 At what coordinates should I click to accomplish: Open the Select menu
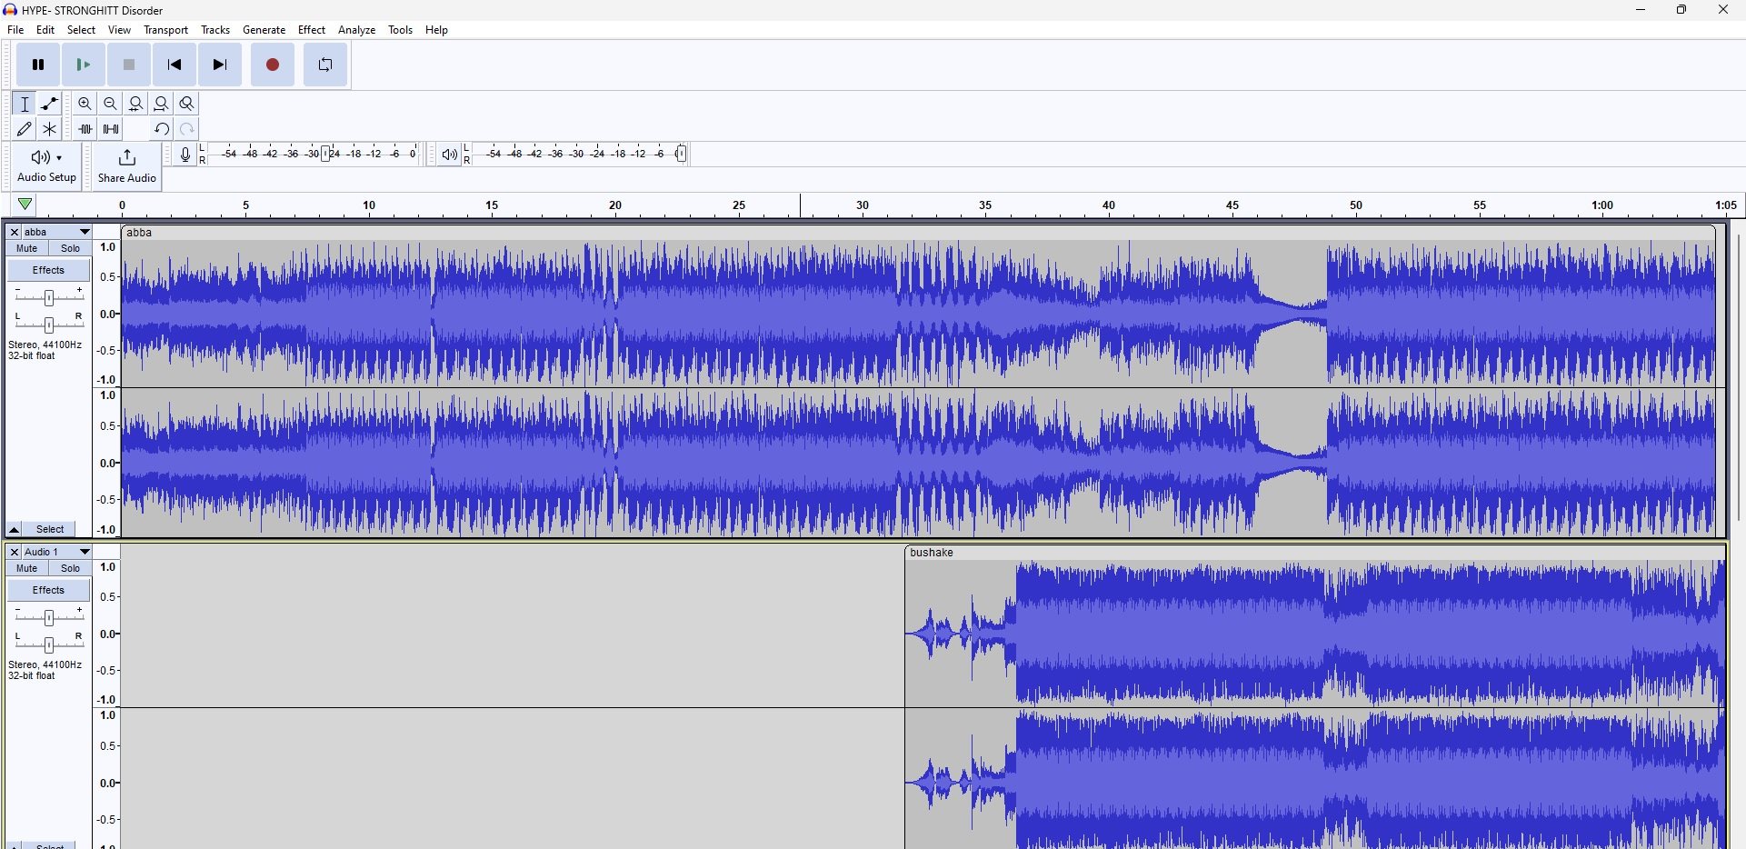coord(82,30)
